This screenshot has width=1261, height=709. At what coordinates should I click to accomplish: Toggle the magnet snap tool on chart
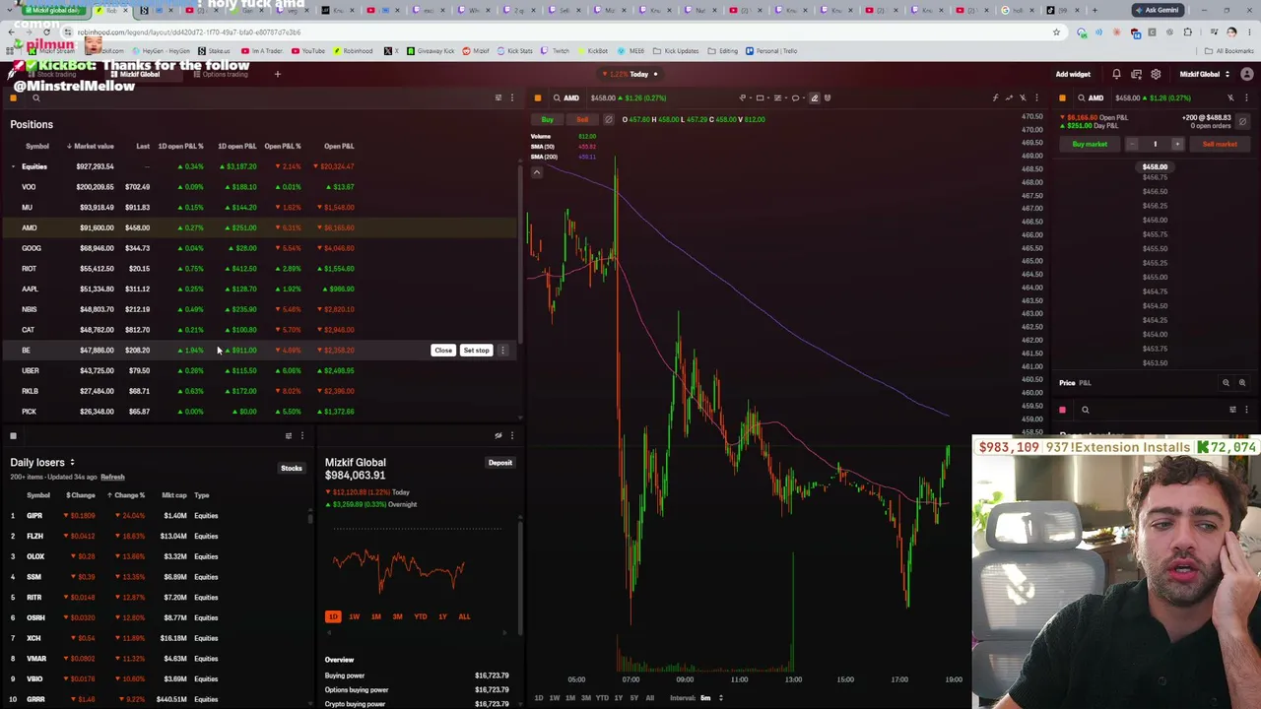(x=828, y=97)
